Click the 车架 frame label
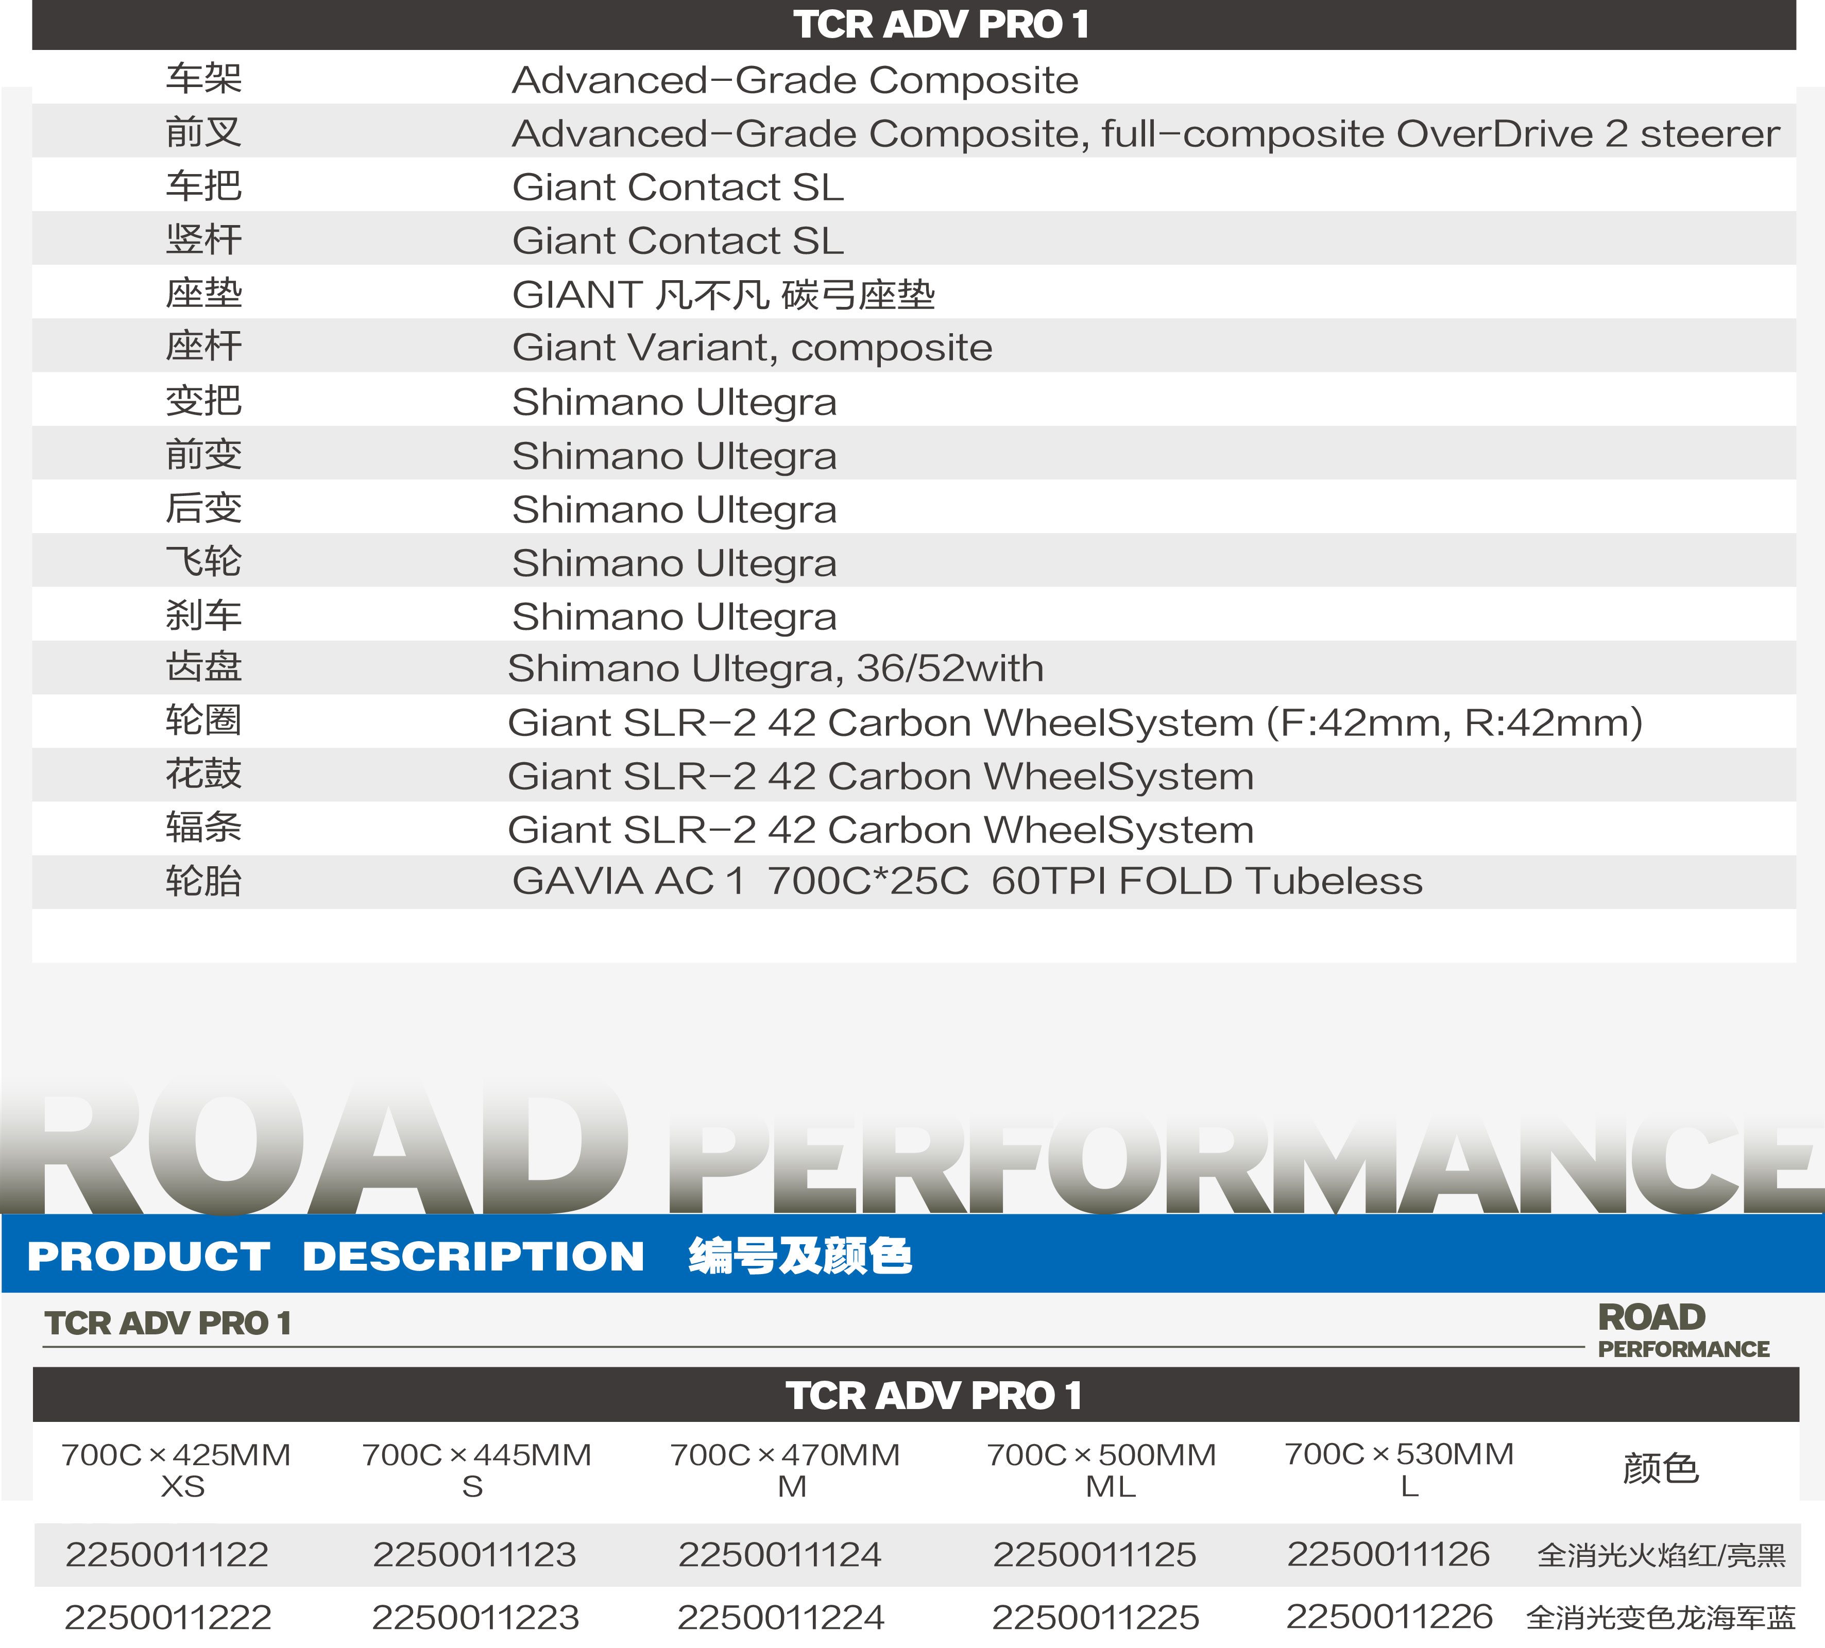Image resolution: width=1825 pixels, height=1648 pixels. tap(203, 79)
